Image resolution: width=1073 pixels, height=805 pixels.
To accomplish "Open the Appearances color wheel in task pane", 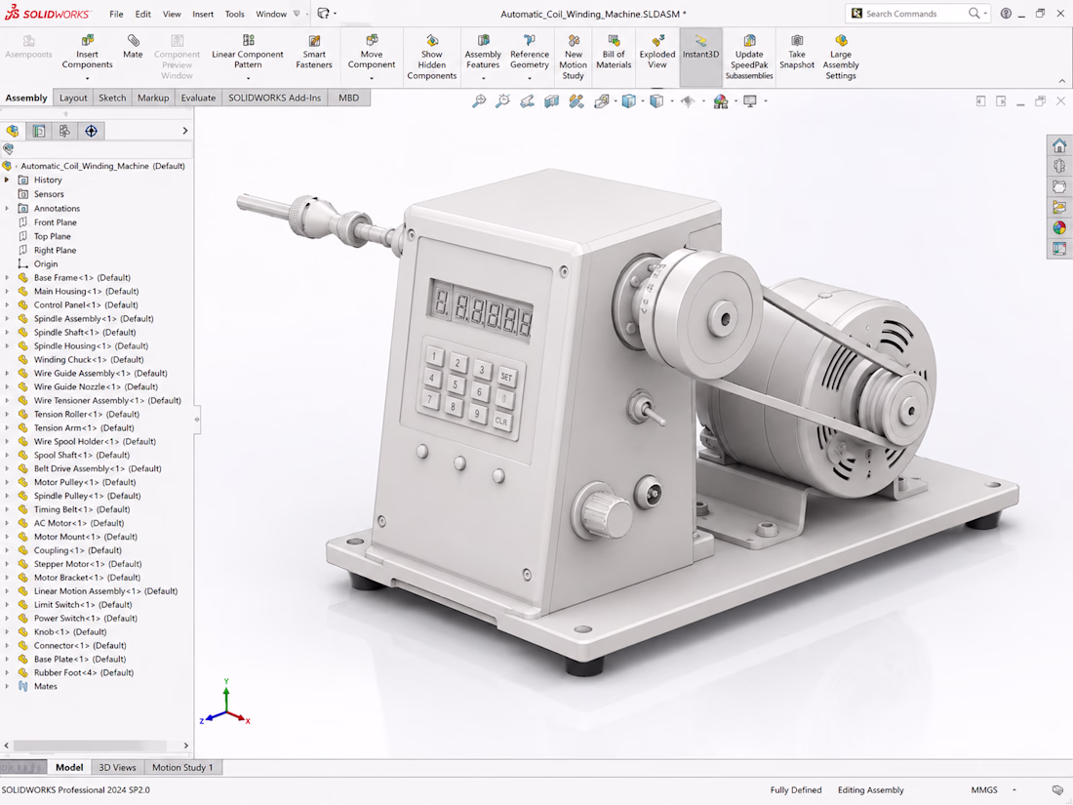I will 1059,228.
